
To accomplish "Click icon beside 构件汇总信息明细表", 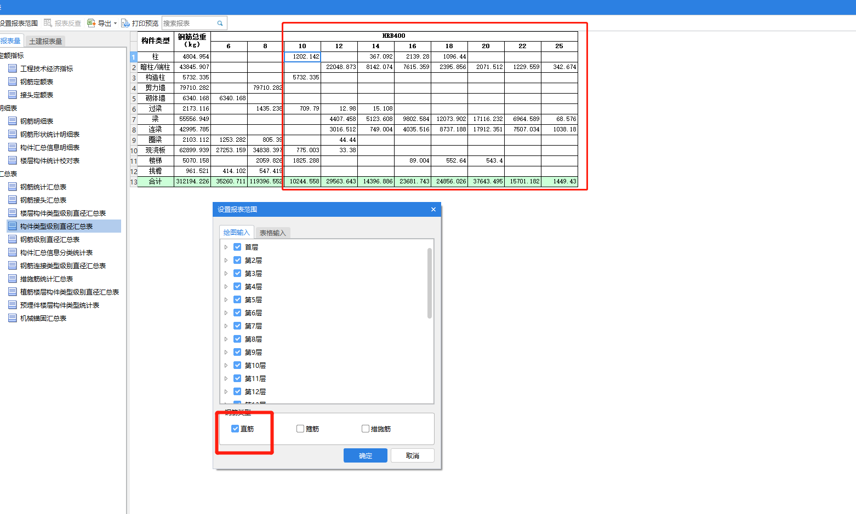I will (13, 147).
